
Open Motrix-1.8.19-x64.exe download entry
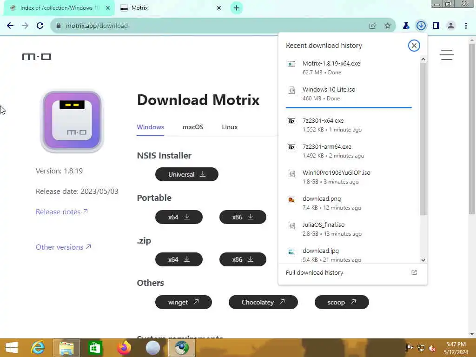349,68
